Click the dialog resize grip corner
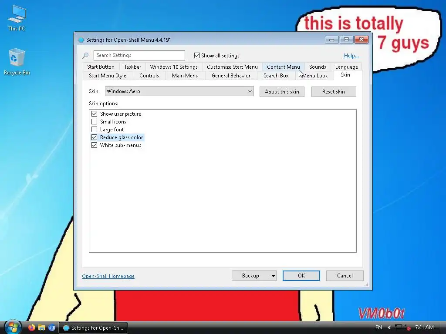Image resolution: width=446 pixels, height=334 pixels. [366, 284]
